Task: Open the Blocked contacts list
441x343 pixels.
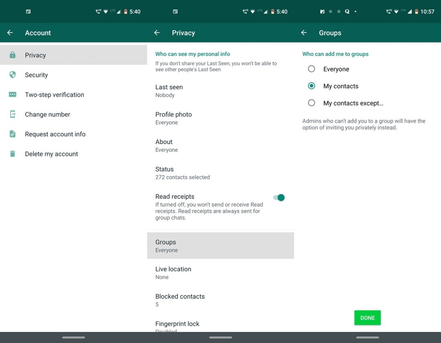Action: (x=220, y=300)
